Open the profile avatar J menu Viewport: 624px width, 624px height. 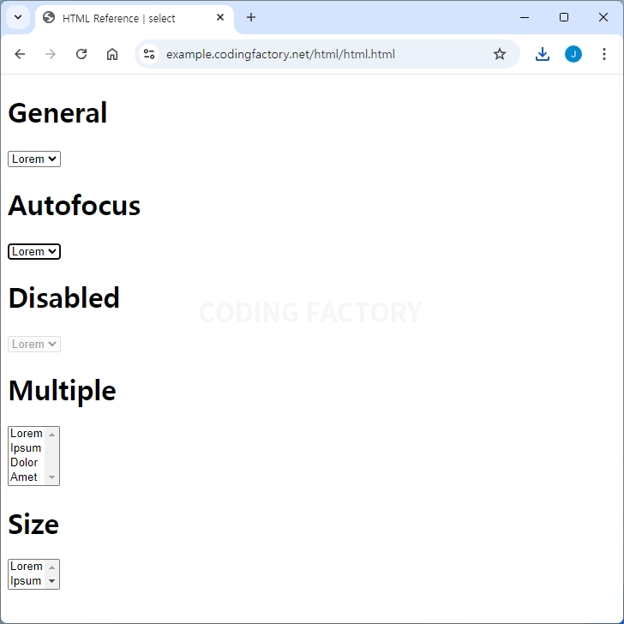point(573,54)
